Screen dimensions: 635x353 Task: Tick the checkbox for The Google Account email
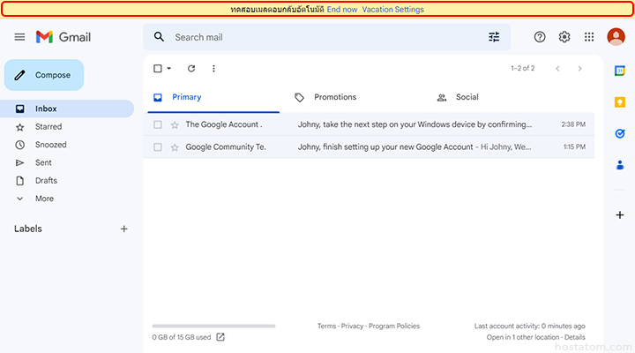[x=158, y=125]
